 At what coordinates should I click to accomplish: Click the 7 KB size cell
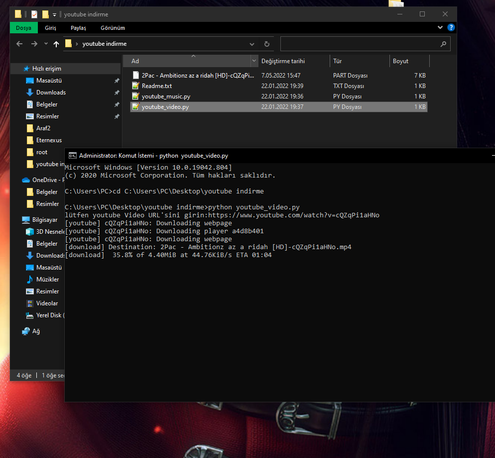pos(420,75)
